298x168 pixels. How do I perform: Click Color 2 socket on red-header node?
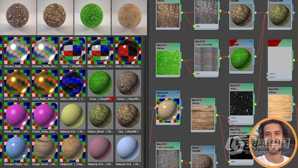pyautogui.click(x=268, y=77)
